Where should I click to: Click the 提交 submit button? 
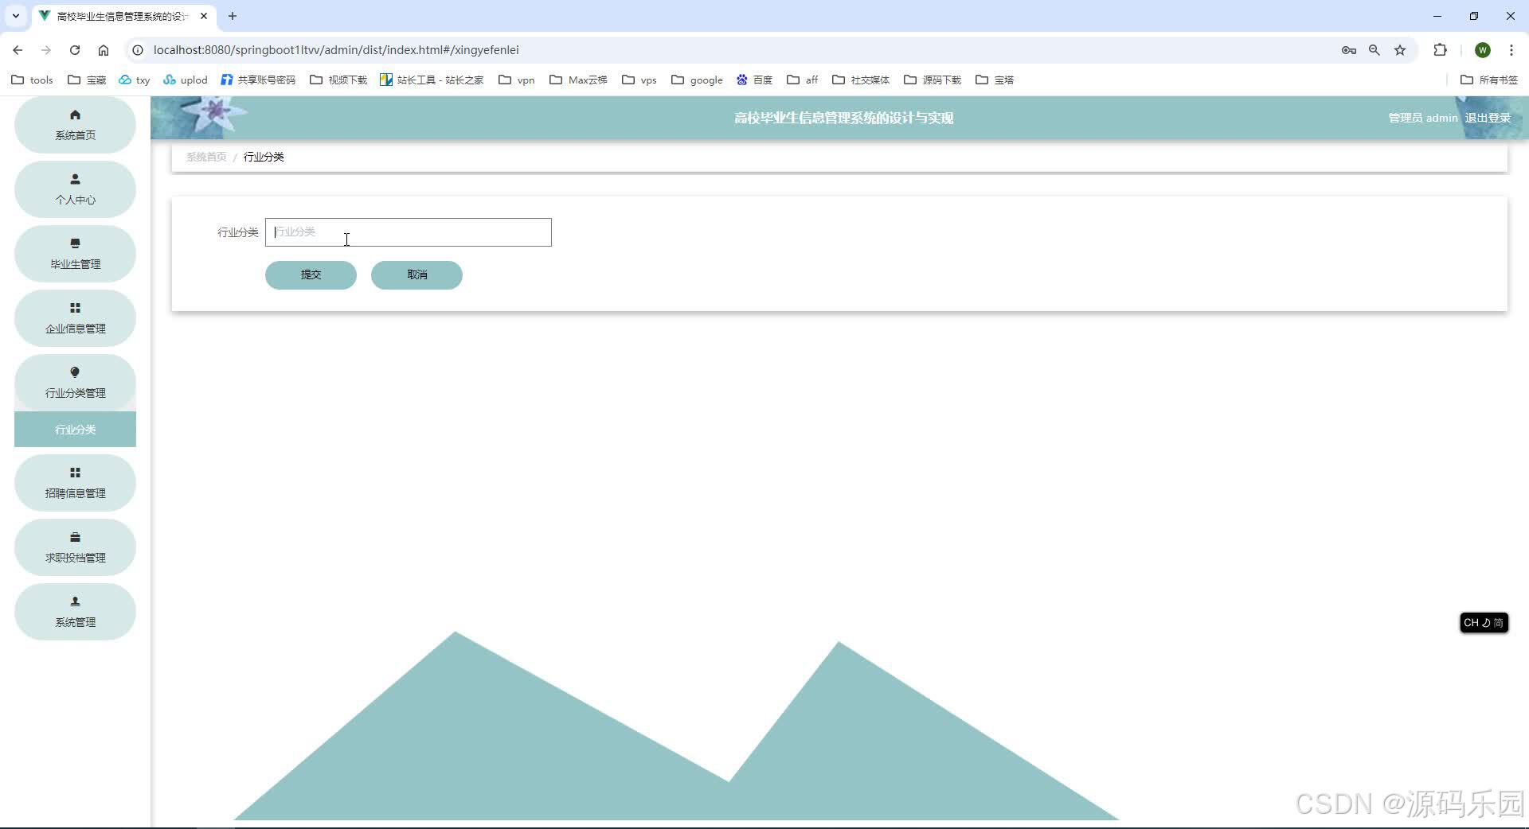tap(311, 274)
